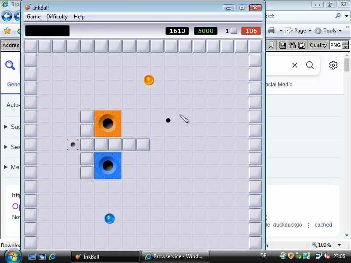Click the bookmark ribbon icon
Screen dimensions: 351x263
tap(271, 46)
